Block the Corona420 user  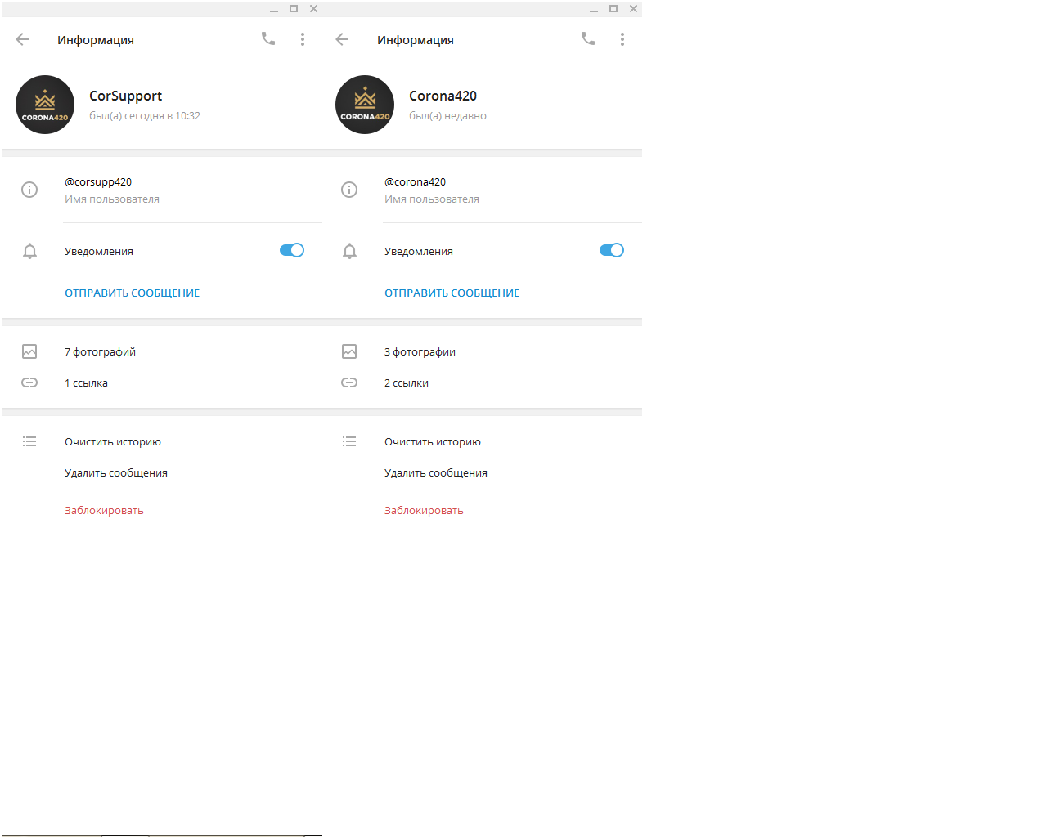[424, 510]
